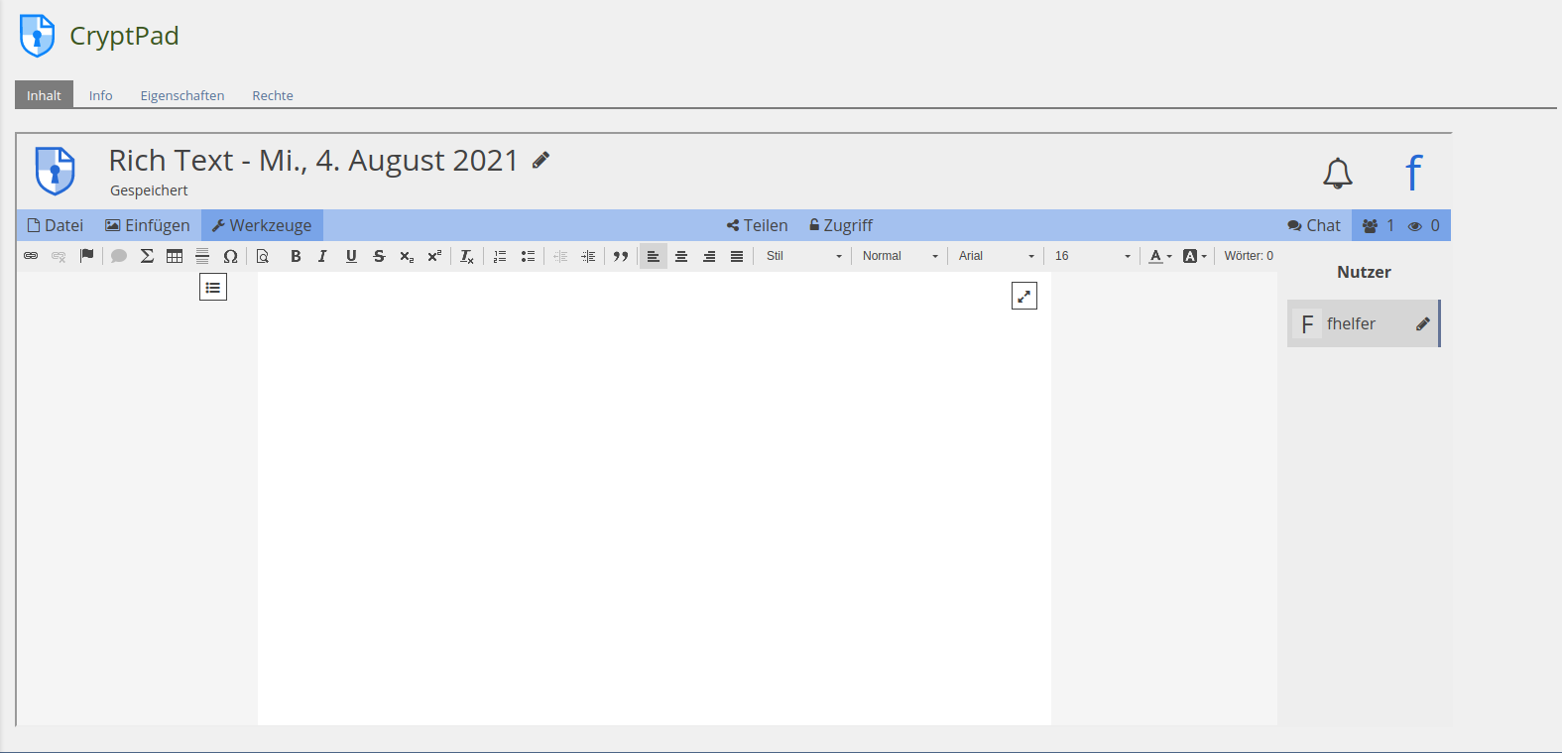This screenshot has width=1562, height=753.
Task: Insert a table using the table icon
Action: [175, 256]
